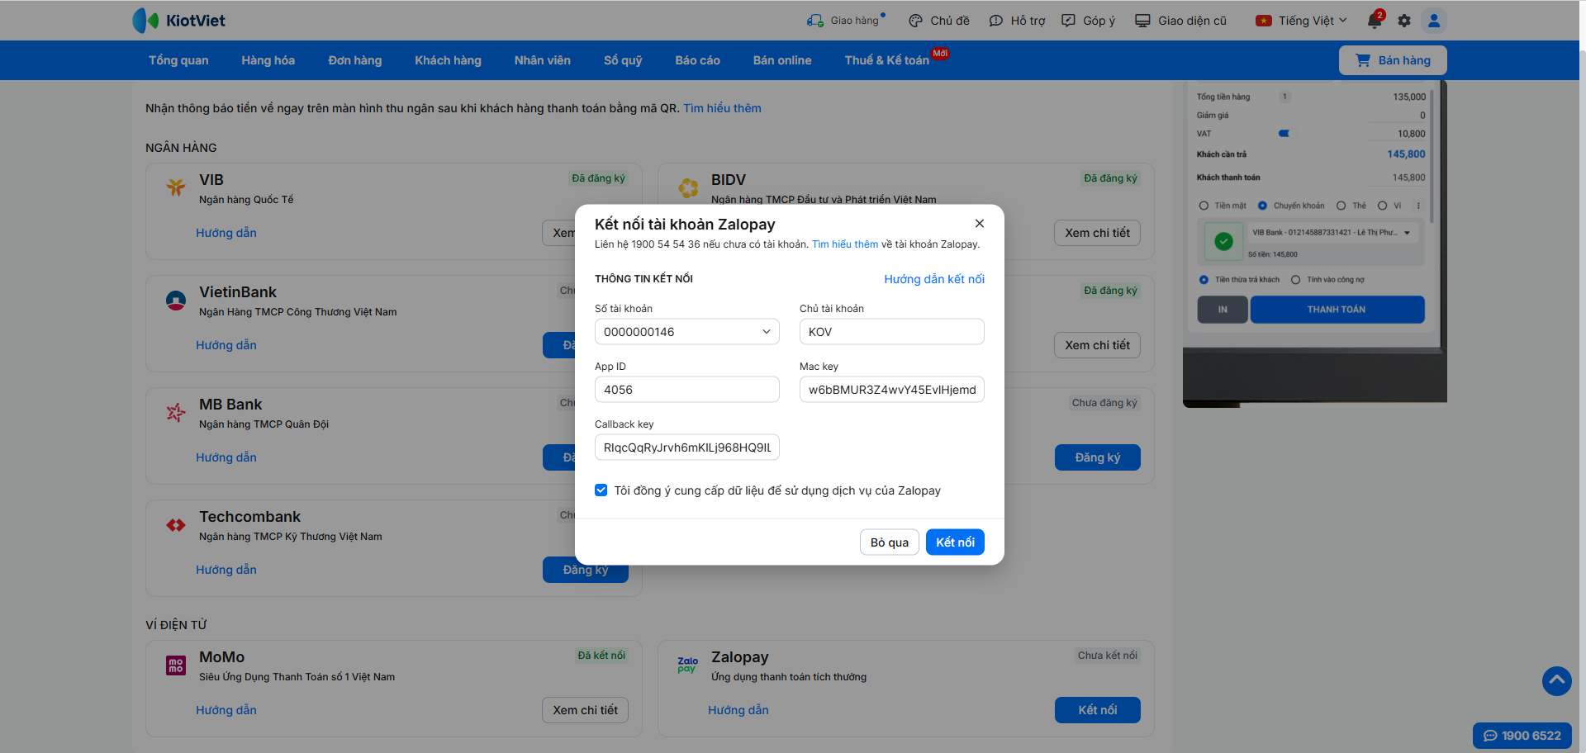
Task: Open the Chủ đề theme picker
Action: [938, 21]
